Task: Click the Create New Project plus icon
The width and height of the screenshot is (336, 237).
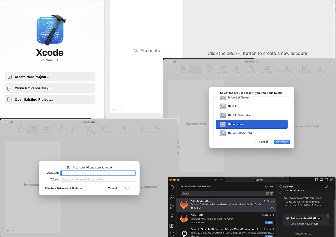Action: pyautogui.click(x=10, y=77)
